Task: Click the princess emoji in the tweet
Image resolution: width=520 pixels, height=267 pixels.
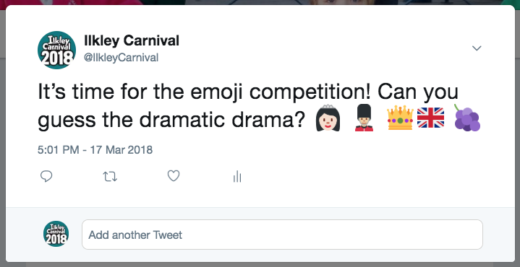Action: [x=328, y=118]
